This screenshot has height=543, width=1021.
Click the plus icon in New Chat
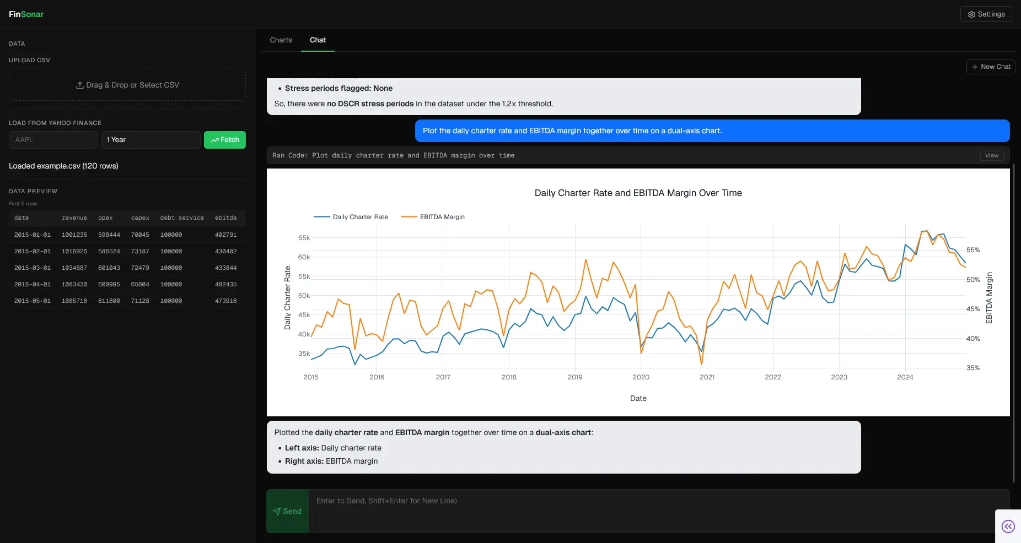pyautogui.click(x=975, y=67)
